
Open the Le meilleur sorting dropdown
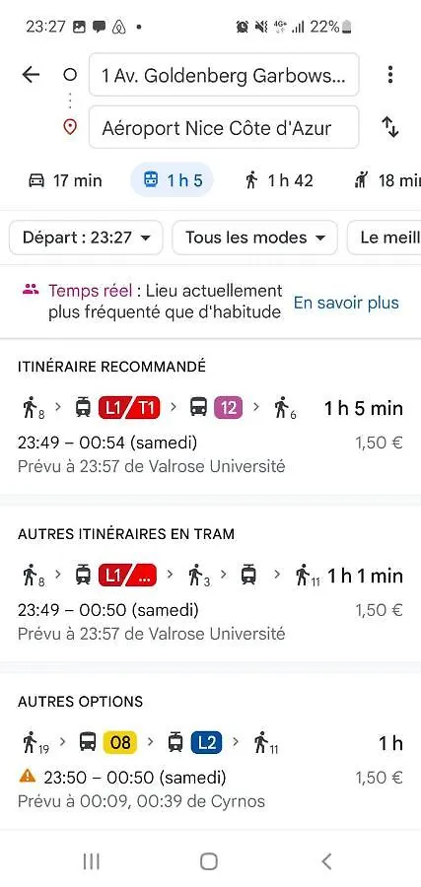385,238
